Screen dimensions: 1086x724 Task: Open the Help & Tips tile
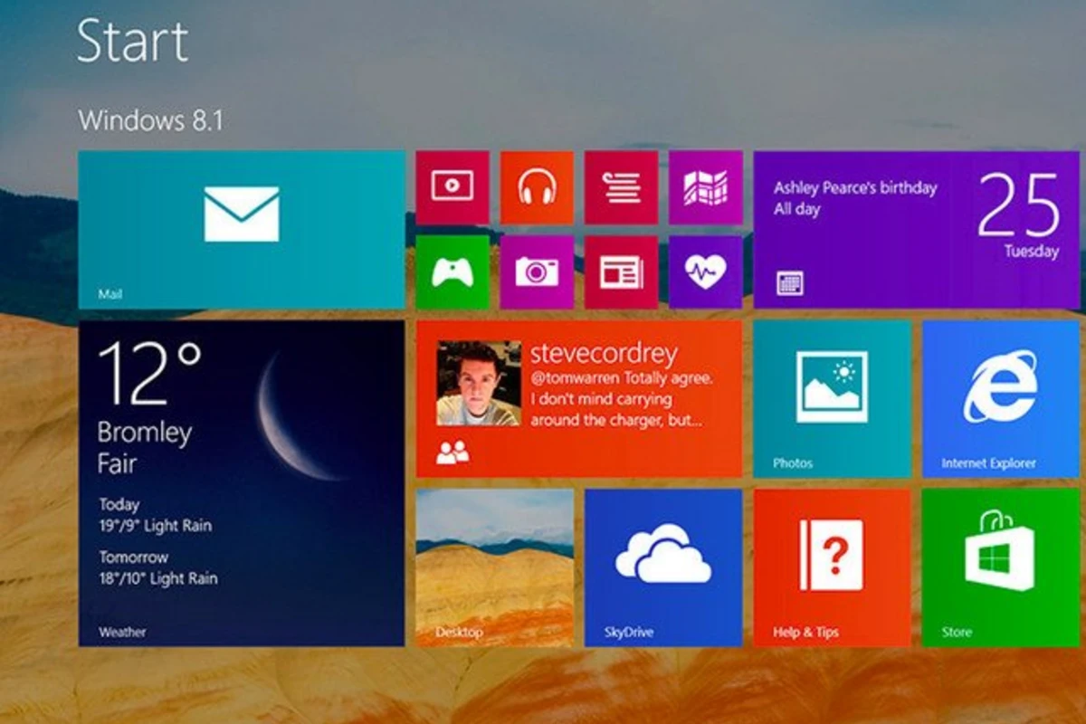pyautogui.click(x=833, y=567)
